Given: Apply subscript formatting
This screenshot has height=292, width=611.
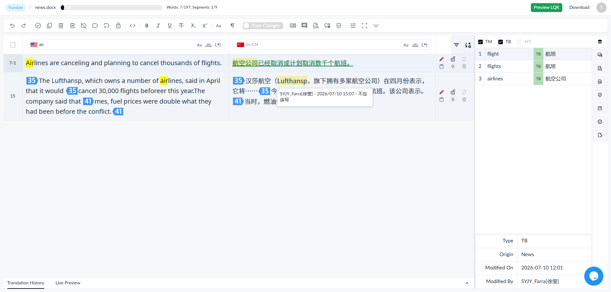Looking at the screenshot, I should coord(193,26).
